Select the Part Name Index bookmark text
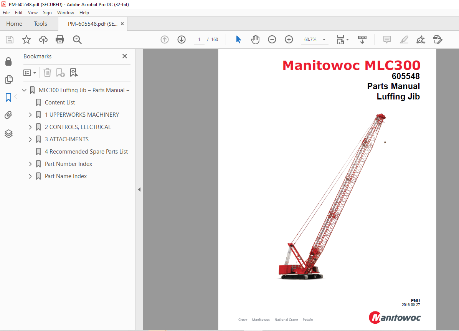 pyautogui.click(x=66, y=176)
